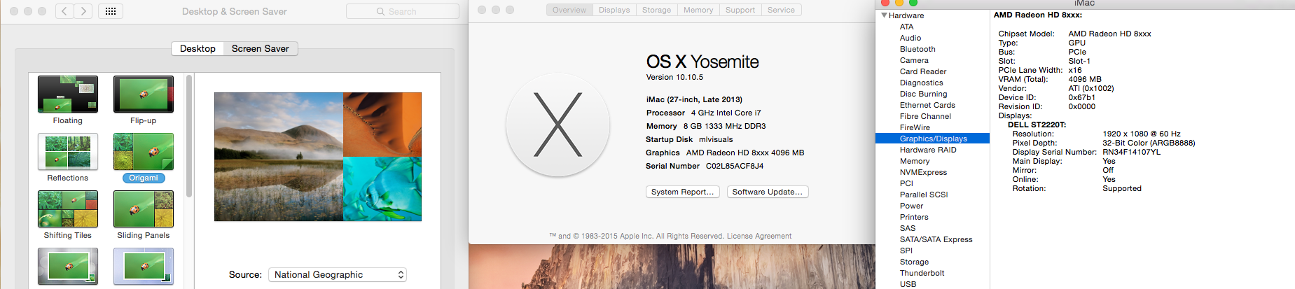Open the Overview tab in About This Mac

[x=569, y=10]
